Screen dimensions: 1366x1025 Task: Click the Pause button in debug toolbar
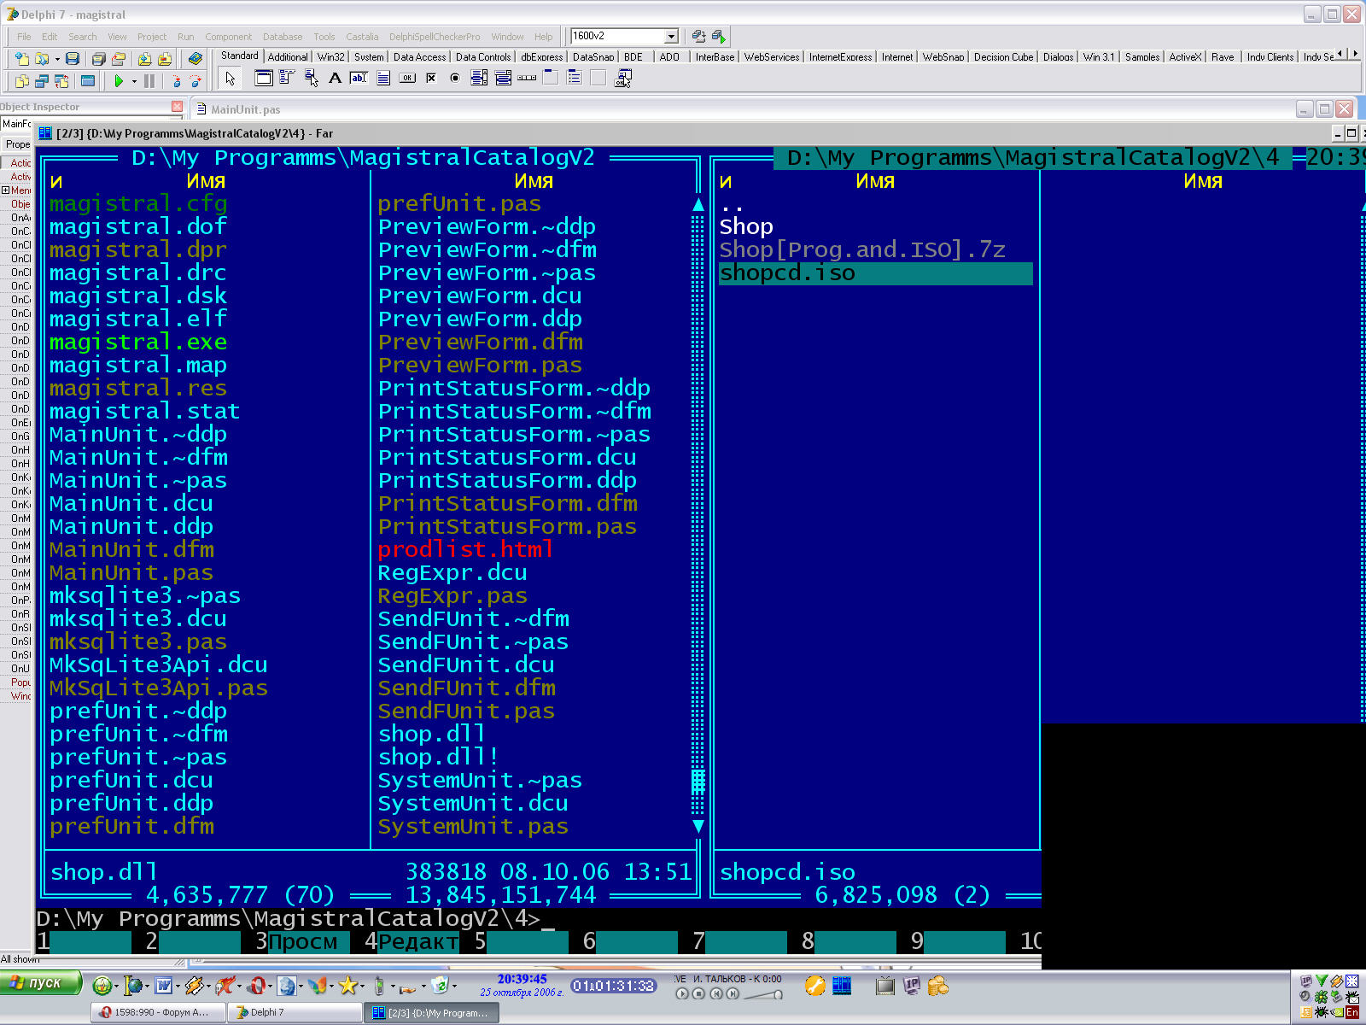tap(149, 81)
